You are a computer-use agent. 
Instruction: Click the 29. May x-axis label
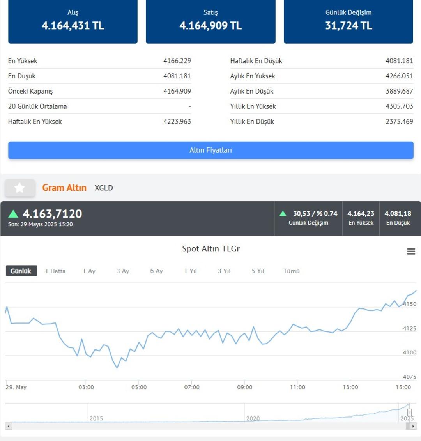(x=16, y=387)
